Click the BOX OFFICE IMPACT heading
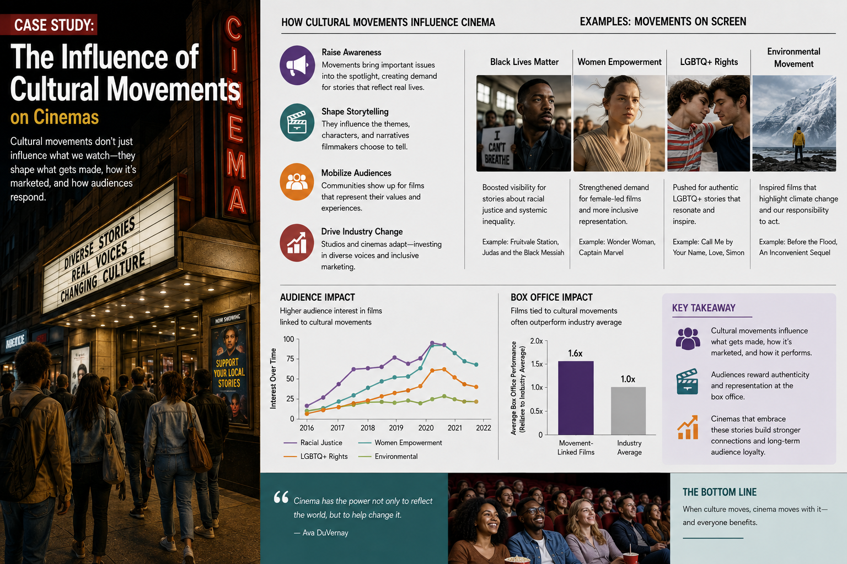This screenshot has height=564, width=847. tap(551, 297)
